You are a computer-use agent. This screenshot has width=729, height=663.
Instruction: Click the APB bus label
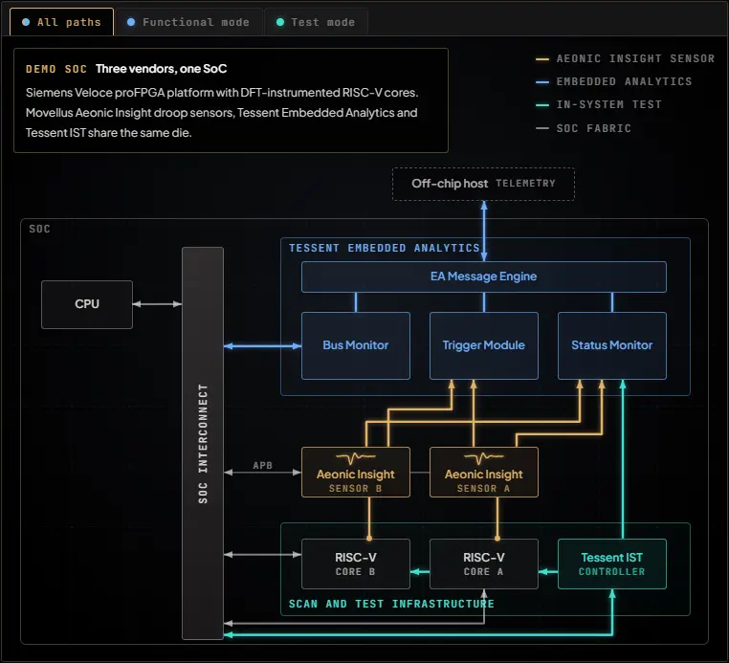point(263,465)
